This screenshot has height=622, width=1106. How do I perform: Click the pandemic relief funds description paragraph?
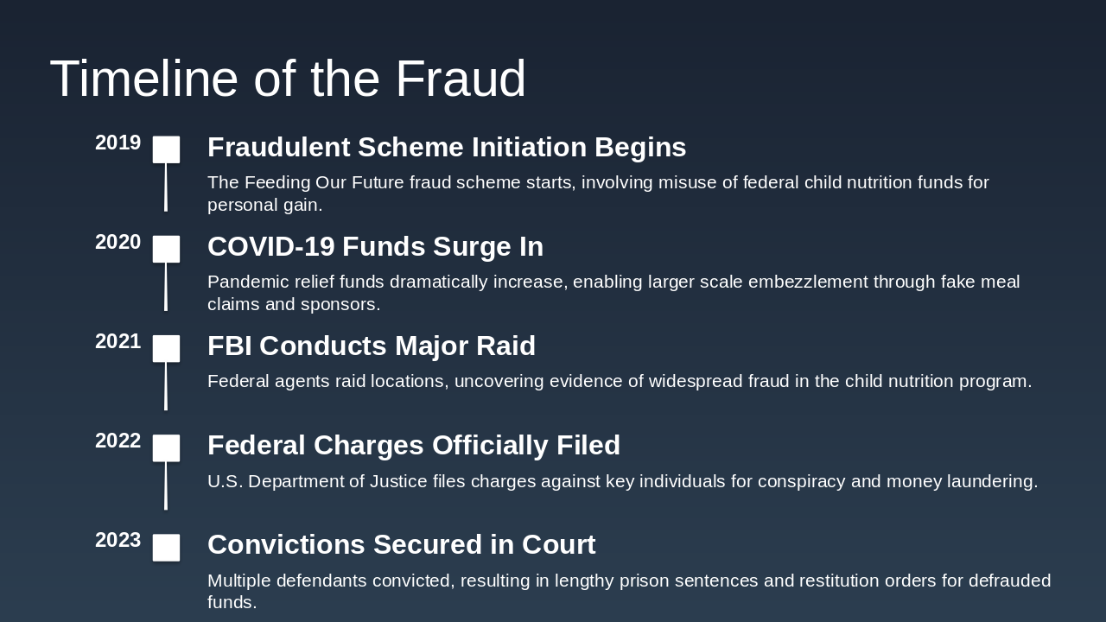613,293
